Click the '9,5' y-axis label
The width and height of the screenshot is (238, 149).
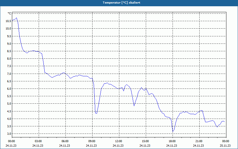[x=9, y=36]
